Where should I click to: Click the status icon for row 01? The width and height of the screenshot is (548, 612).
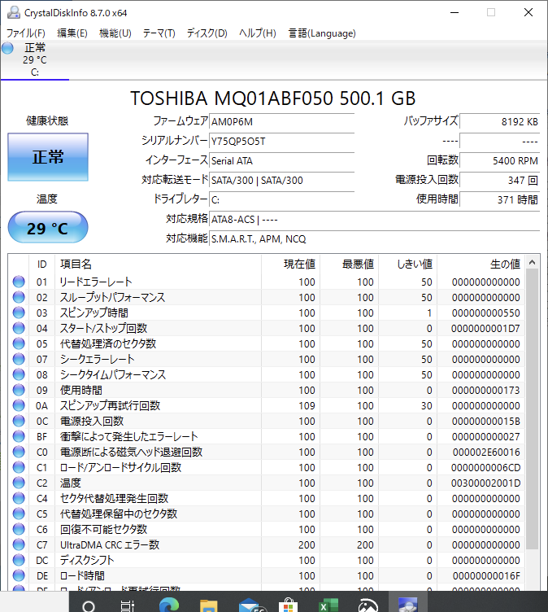coord(19,282)
